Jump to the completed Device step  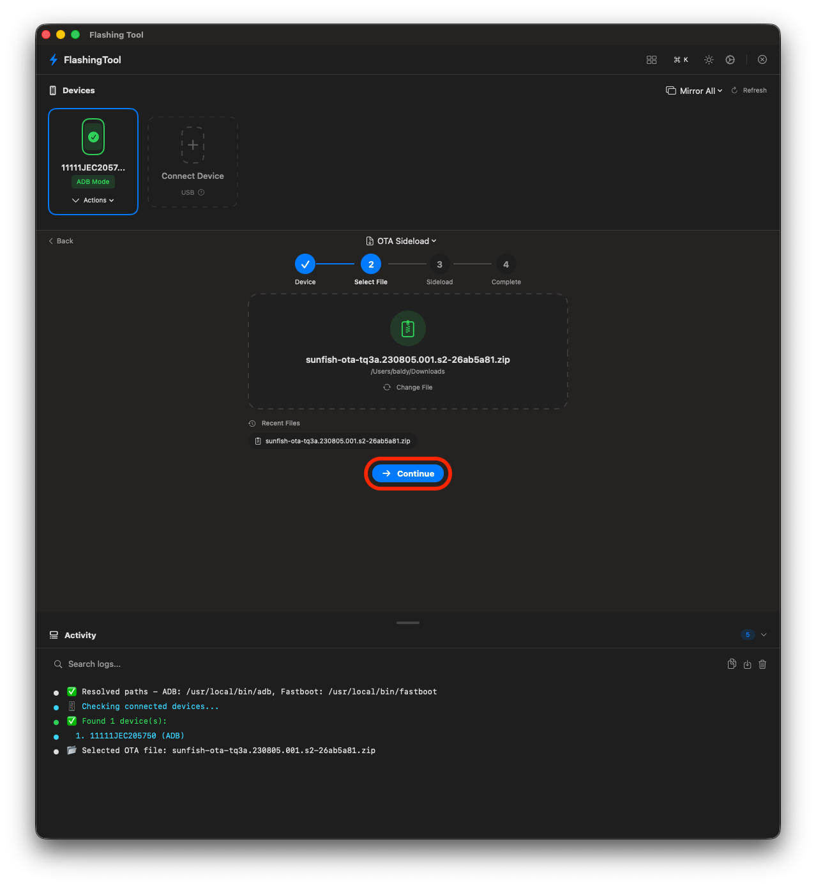[305, 264]
